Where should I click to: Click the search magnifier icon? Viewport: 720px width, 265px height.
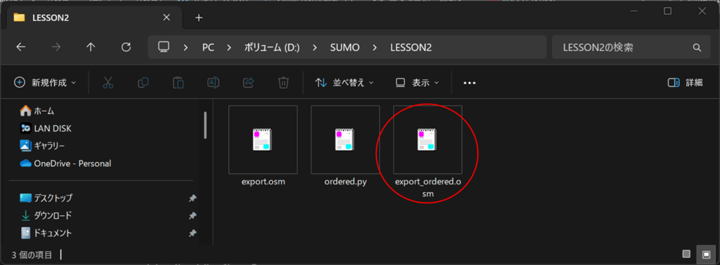tap(697, 48)
